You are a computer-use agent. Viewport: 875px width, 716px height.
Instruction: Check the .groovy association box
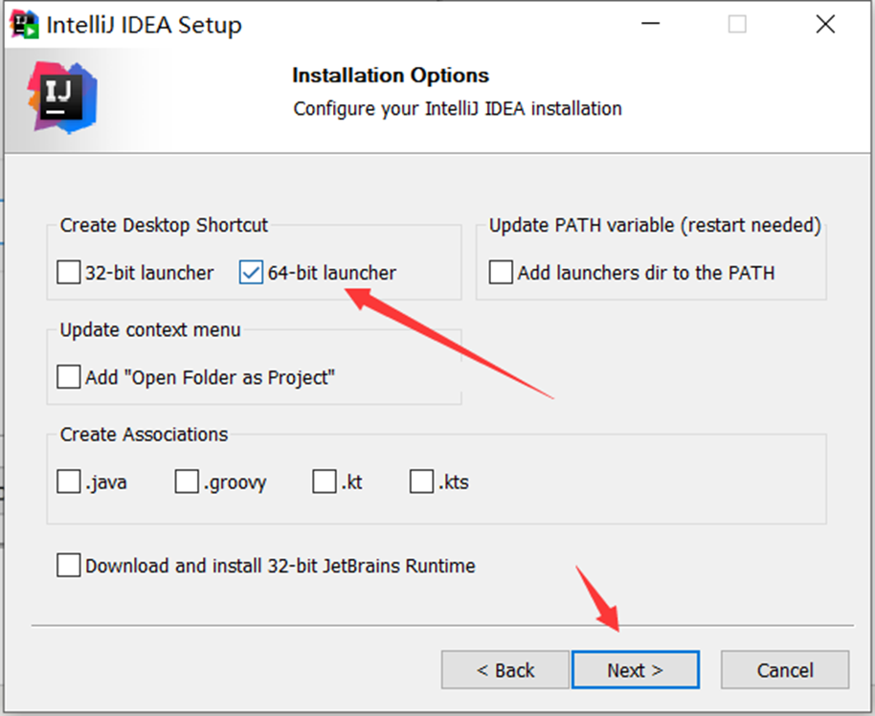187,481
